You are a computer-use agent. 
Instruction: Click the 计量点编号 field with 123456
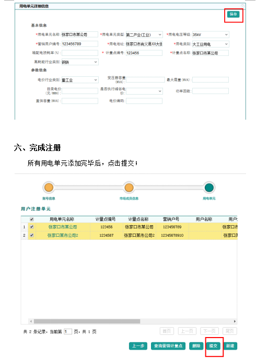[144, 53]
